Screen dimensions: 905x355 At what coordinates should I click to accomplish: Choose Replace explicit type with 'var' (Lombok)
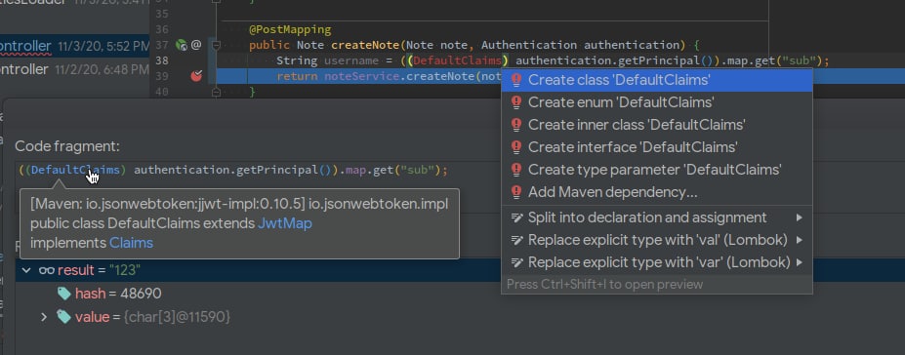coord(657,262)
